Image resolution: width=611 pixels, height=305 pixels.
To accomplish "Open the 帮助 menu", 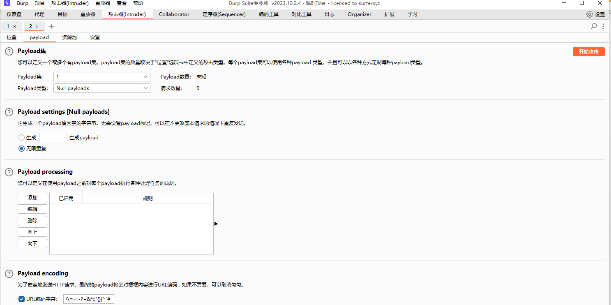I will tap(138, 3).
